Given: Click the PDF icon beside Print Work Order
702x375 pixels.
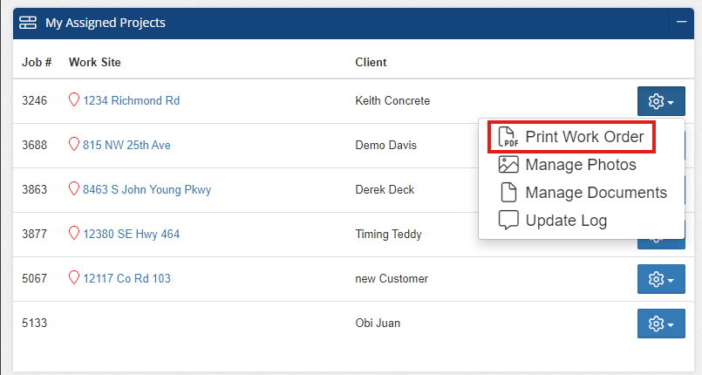Looking at the screenshot, I should [508, 137].
